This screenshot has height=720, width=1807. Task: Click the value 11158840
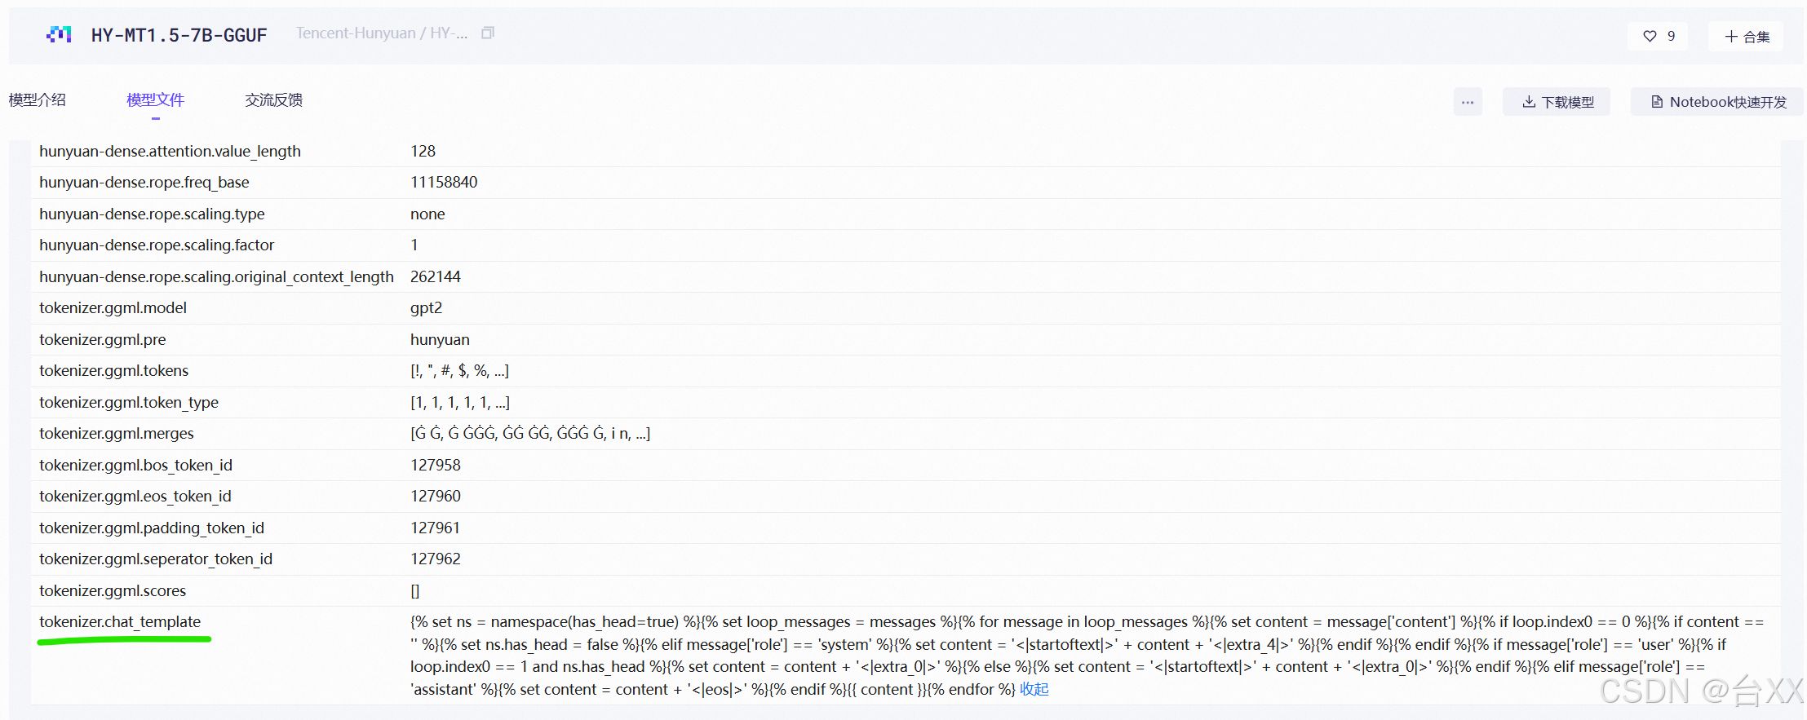(444, 182)
